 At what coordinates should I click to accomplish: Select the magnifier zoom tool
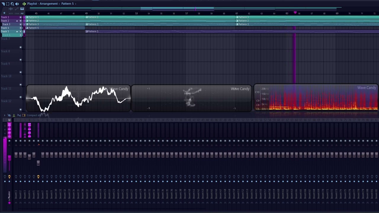12,4
